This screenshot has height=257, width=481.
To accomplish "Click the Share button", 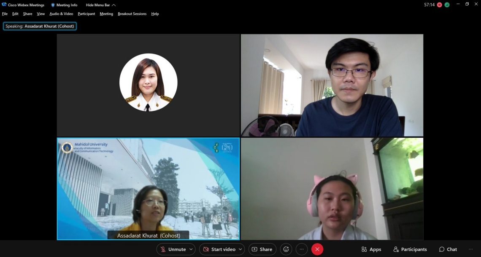I will pos(262,249).
